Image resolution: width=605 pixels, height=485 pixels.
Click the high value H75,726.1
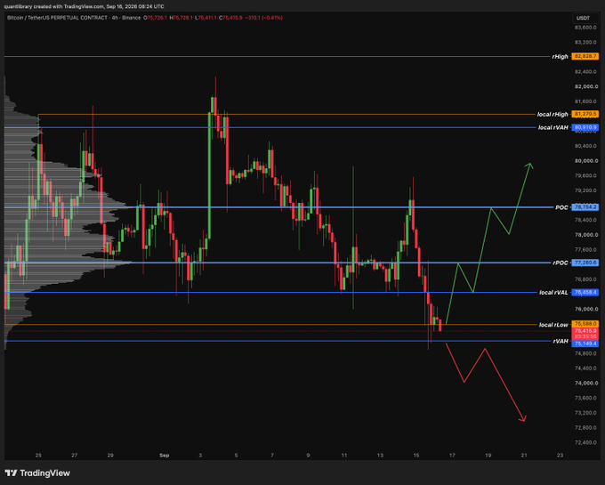(x=181, y=18)
